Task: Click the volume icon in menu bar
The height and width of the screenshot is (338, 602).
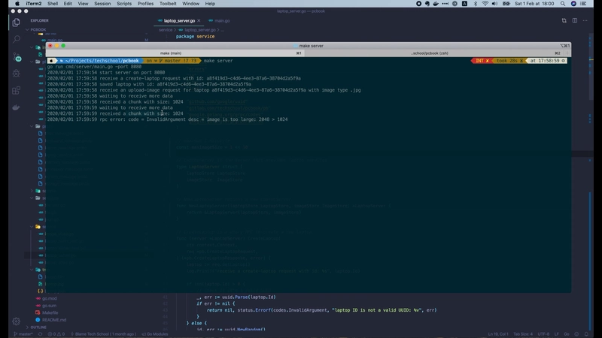Action: [494, 4]
